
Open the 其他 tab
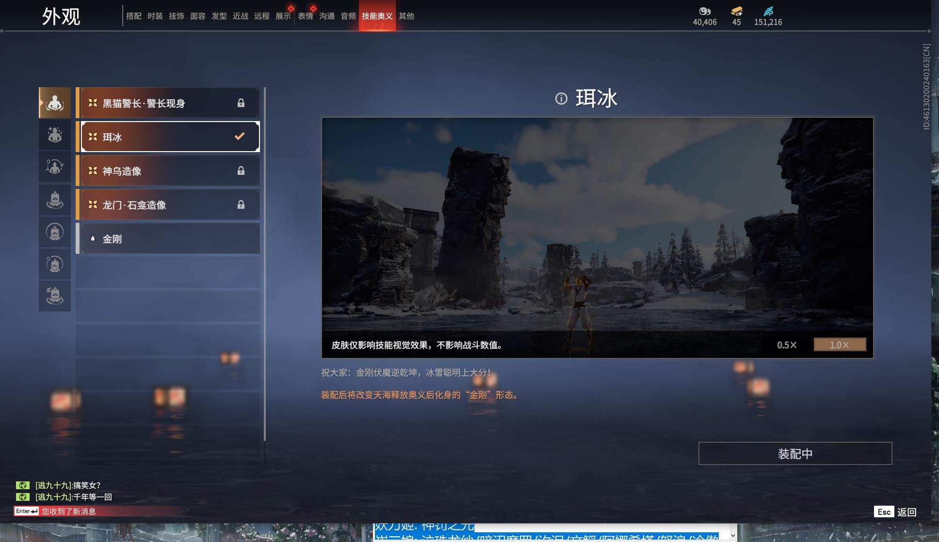click(x=406, y=16)
